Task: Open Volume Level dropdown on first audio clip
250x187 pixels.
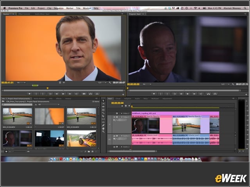Action: point(153,135)
